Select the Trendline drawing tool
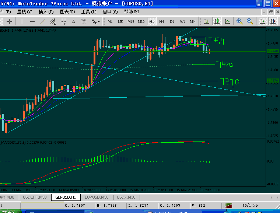Image resolution: width=280 pixels, height=213 pixels. click(x=43, y=22)
